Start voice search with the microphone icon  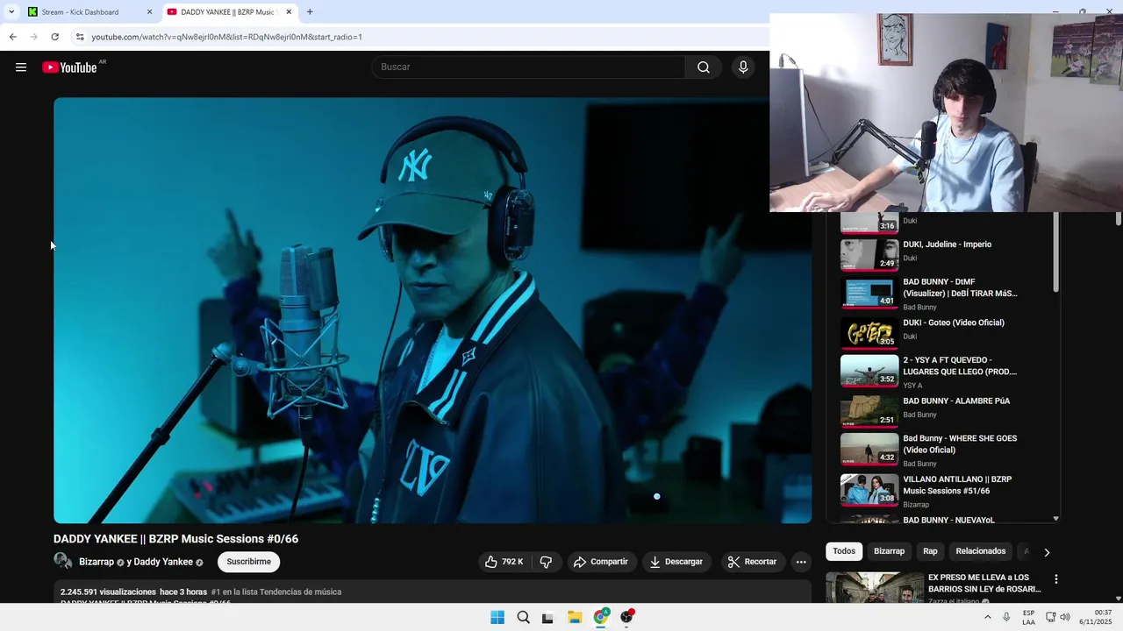click(x=743, y=67)
